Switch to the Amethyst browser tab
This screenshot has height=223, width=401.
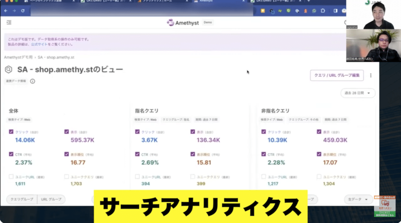pos(219,1)
